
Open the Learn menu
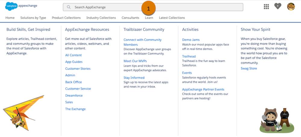[x=149, y=18]
